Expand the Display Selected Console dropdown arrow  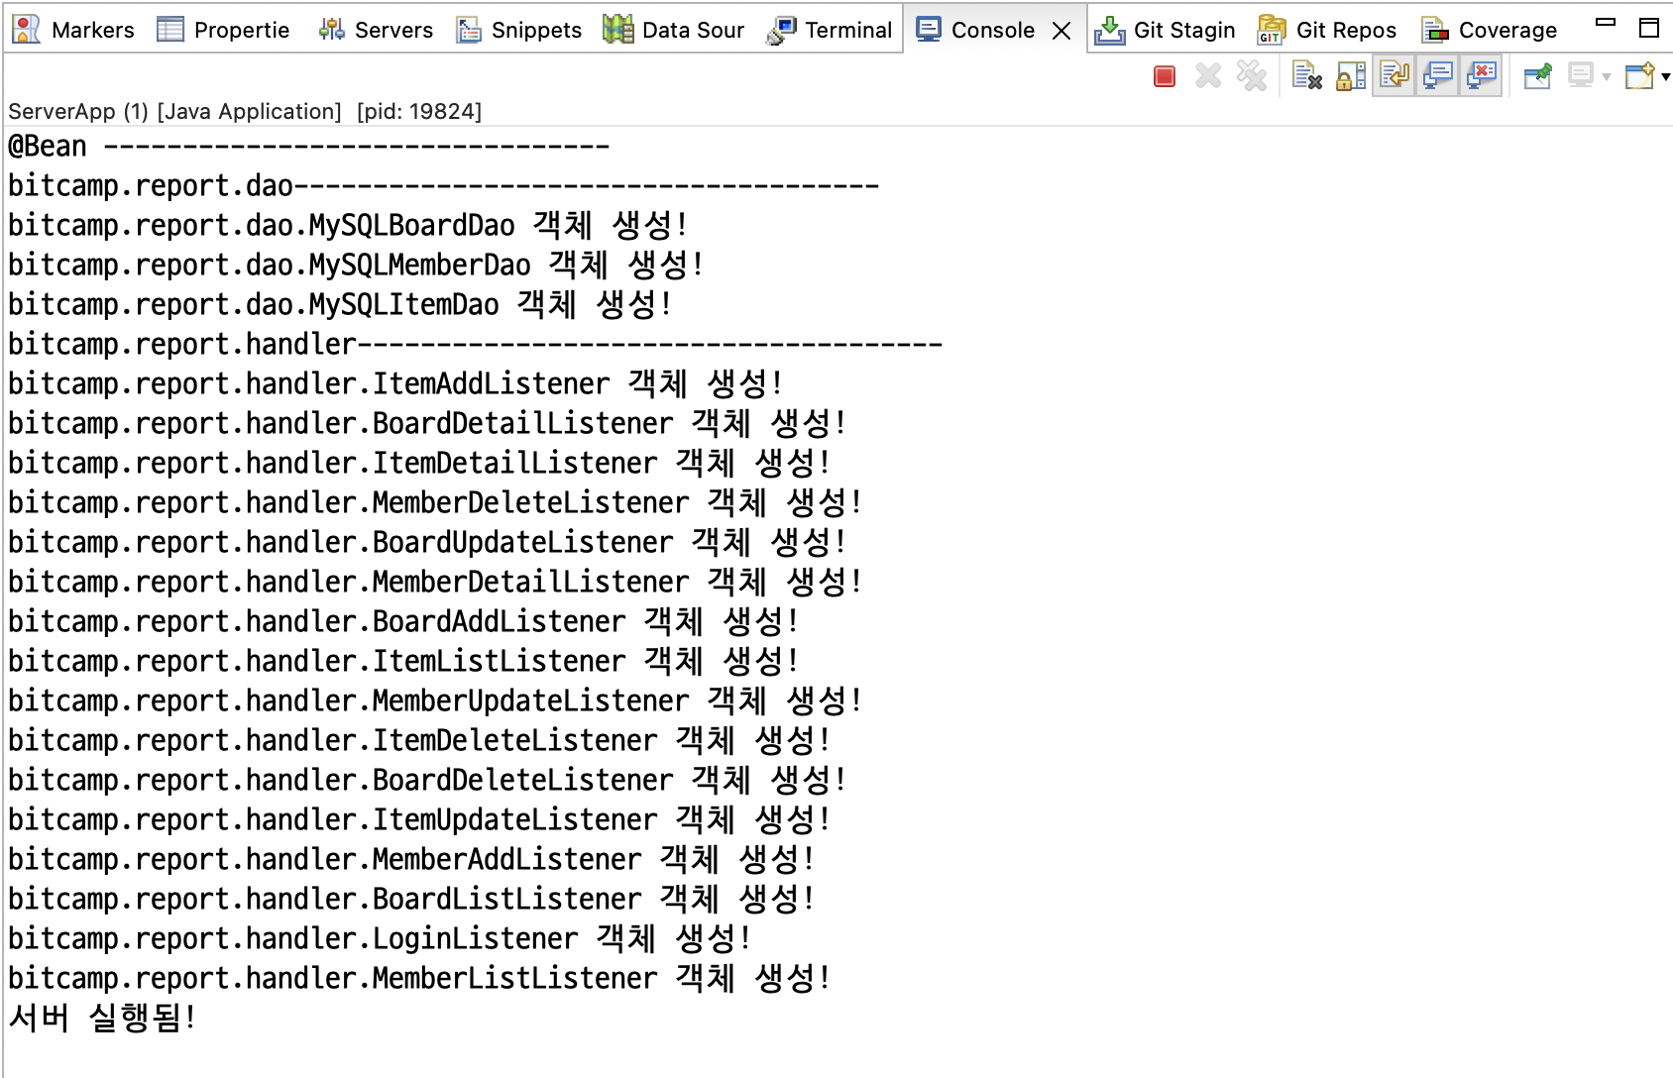pos(1607,77)
